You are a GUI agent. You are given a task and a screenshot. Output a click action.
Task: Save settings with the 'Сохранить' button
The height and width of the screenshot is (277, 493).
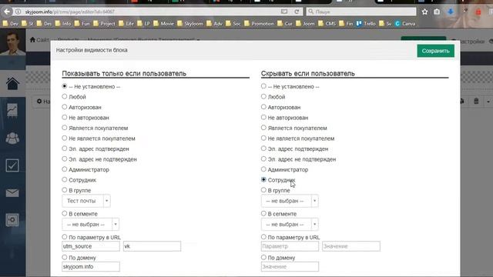pos(435,51)
